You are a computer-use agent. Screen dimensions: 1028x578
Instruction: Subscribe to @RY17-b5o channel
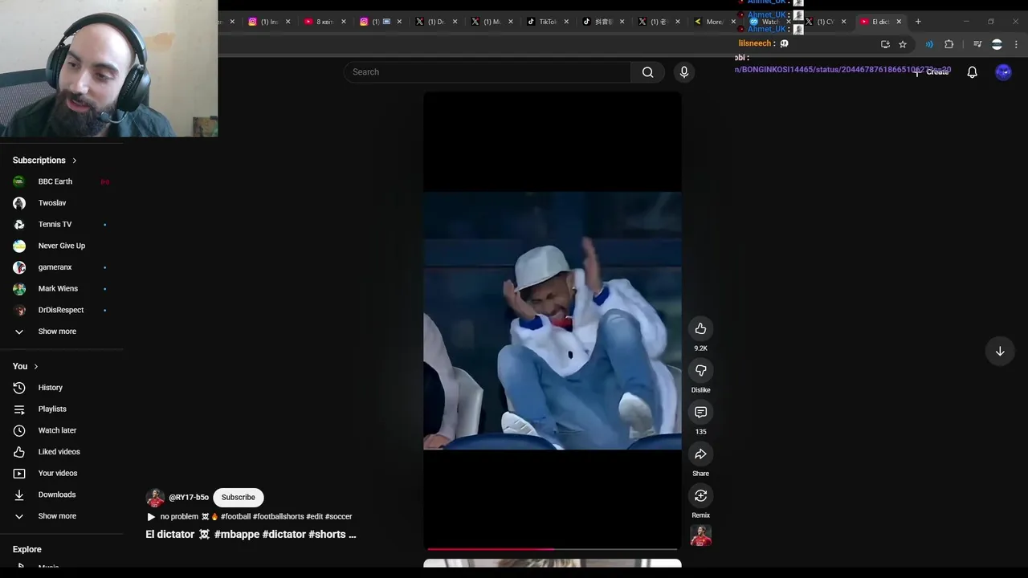coord(238,497)
